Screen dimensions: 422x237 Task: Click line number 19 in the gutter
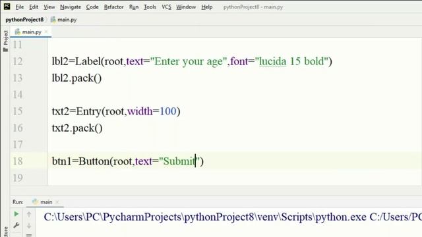[x=18, y=178]
